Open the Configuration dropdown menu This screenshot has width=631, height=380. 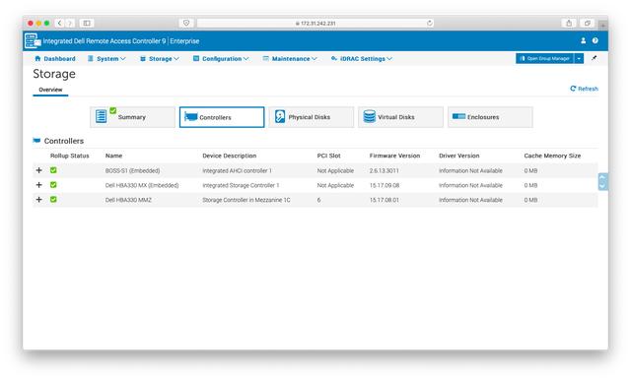click(x=221, y=59)
